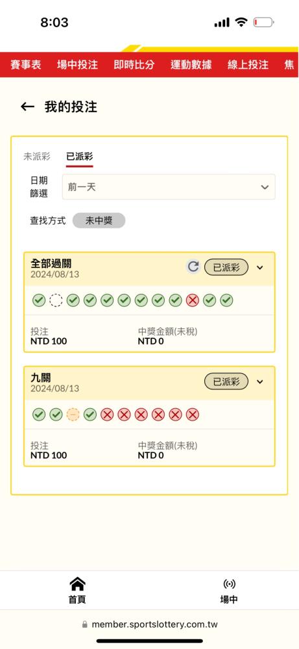This screenshot has width=299, height=649.
Task: Tap the member.sportslottery.com.tw address bar
Action: [150, 624]
